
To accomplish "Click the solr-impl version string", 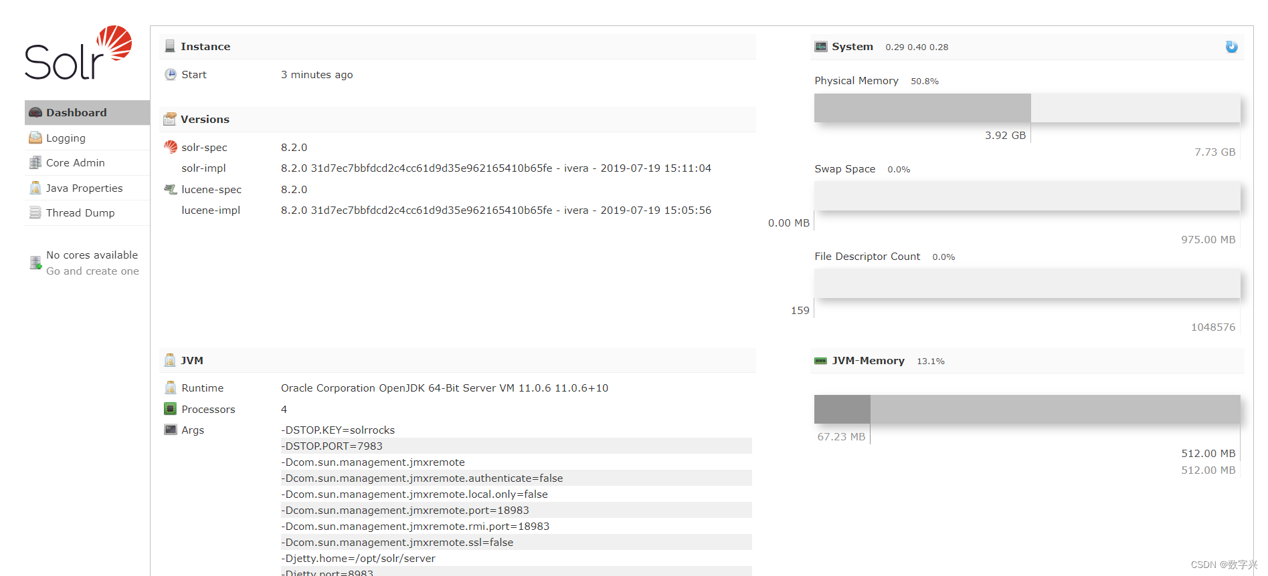I will pos(496,168).
